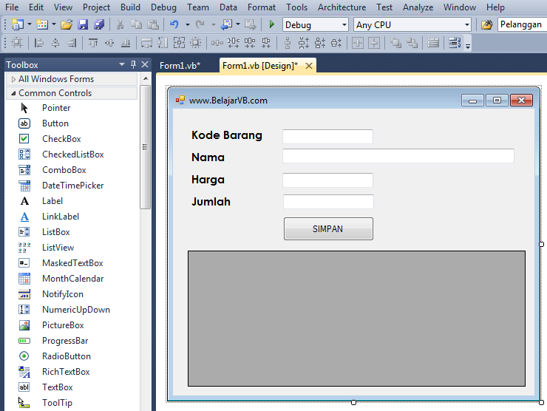Open layout toolbar options overflow arrow
The width and height of the screenshot is (547, 411).
(x=468, y=45)
